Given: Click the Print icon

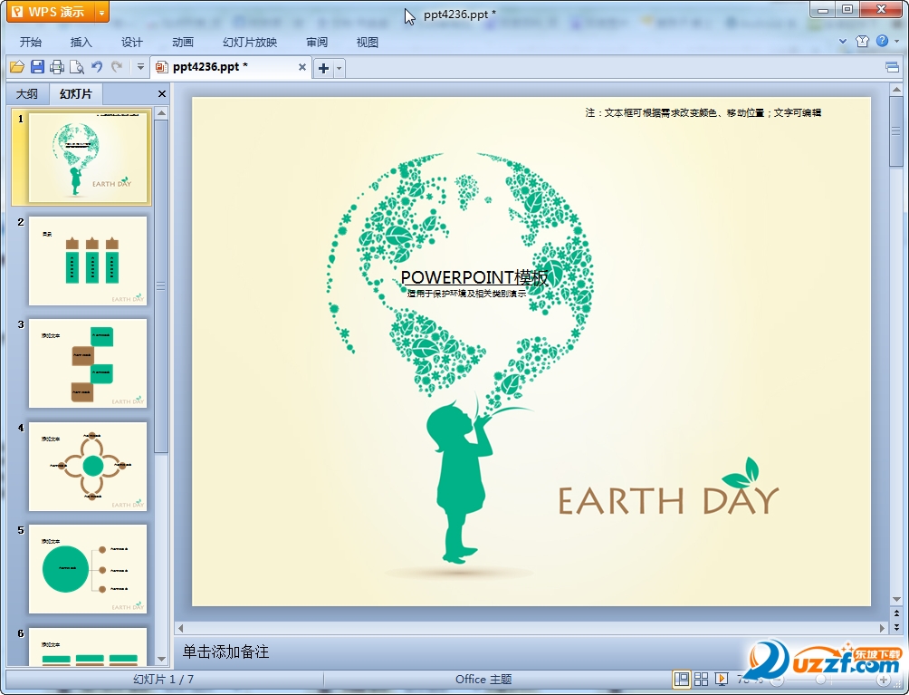Looking at the screenshot, I should click(57, 67).
